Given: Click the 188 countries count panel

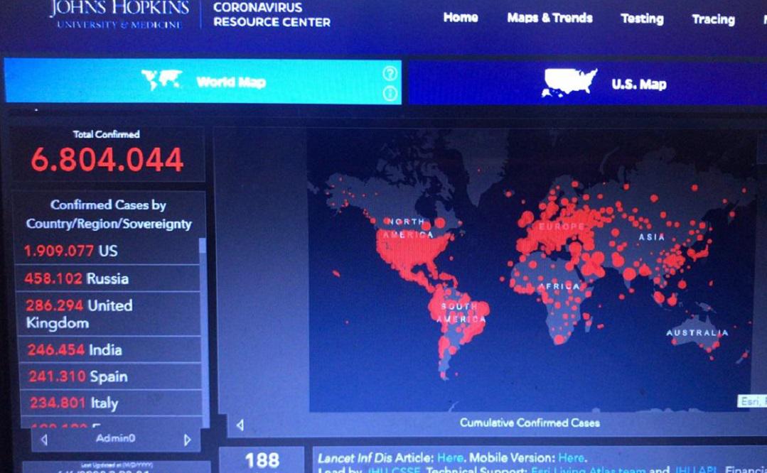Looking at the screenshot, I should click(x=262, y=460).
